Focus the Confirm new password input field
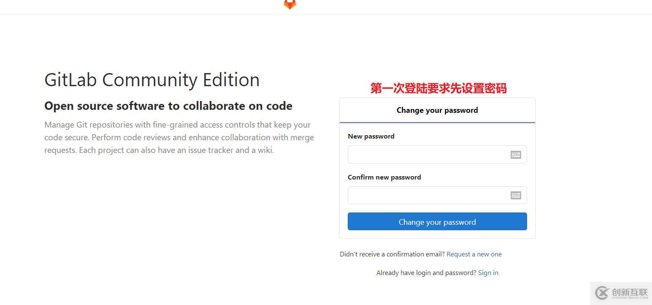 [x=426, y=195]
